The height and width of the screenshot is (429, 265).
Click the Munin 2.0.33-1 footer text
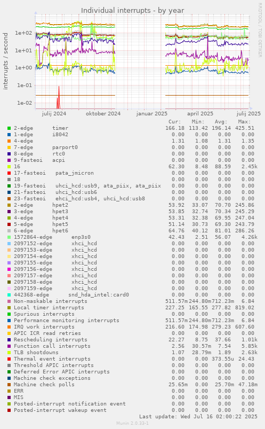tap(132, 423)
